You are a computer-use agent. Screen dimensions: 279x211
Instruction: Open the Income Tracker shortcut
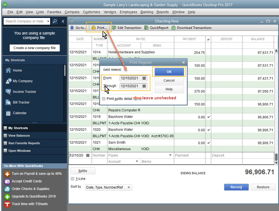[x=21, y=91]
